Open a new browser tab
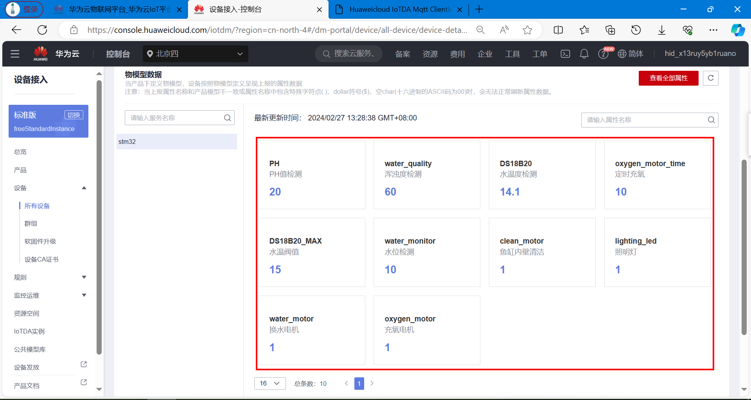This screenshot has width=751, height=400. pos(479,9)
